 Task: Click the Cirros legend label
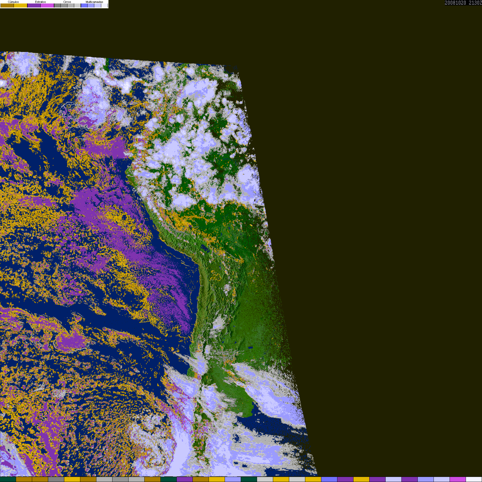tap(67, 2)
